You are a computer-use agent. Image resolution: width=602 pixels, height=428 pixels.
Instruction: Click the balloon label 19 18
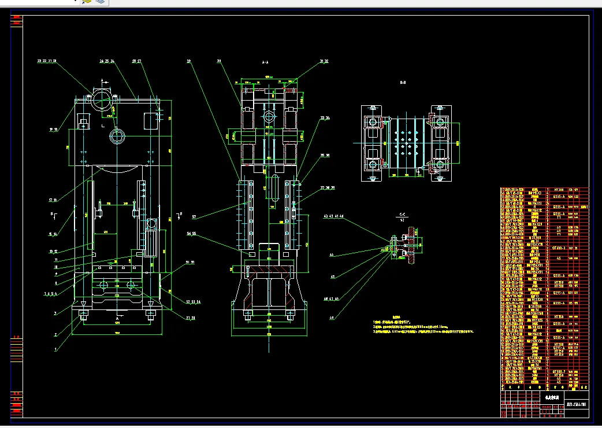tap(53, 130)
